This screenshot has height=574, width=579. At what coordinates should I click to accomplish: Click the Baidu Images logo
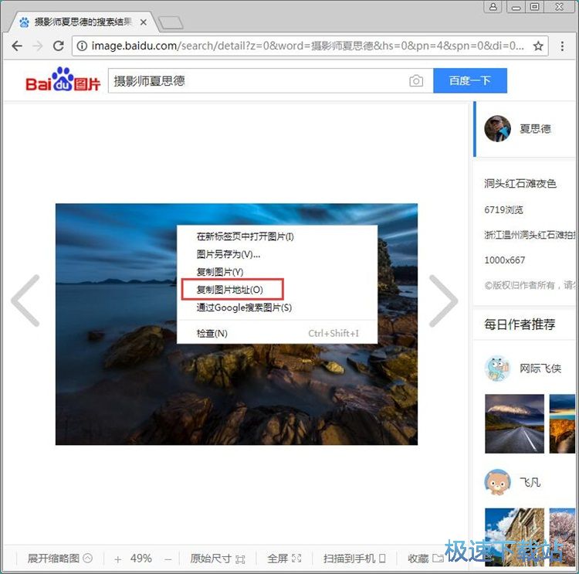[63, 79]
